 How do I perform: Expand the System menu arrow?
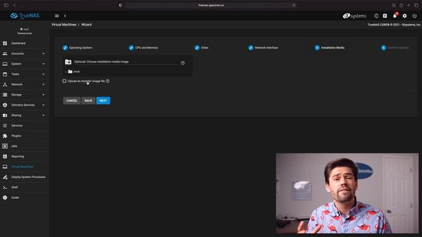point(44,64)
